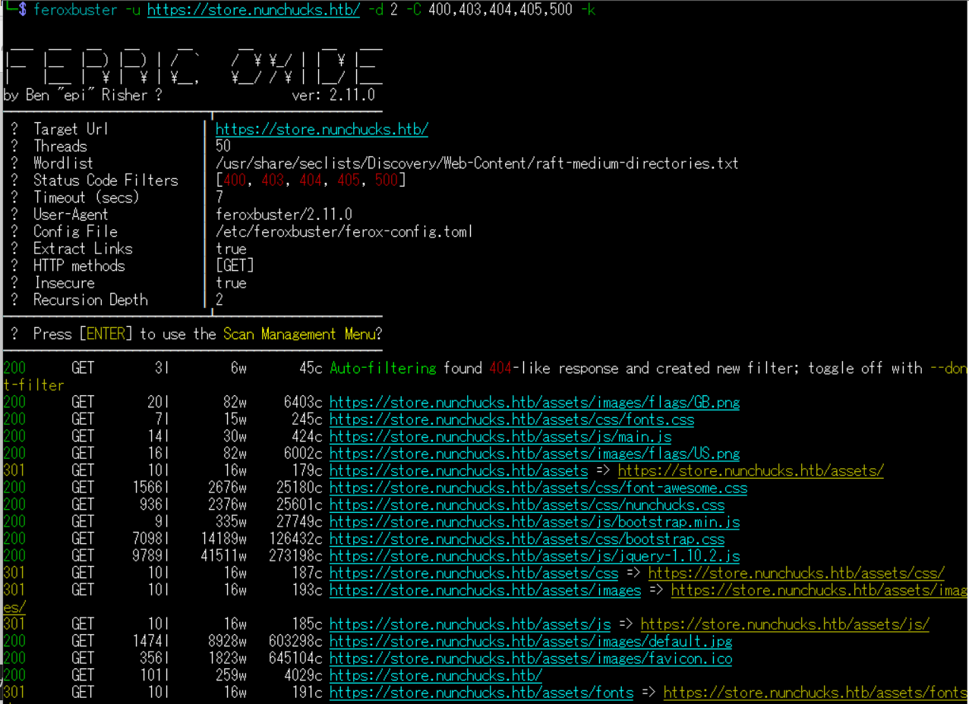Screen dimensions: 969x704
Task: Open the GB.png flag image link
Action: pos(534,402)
